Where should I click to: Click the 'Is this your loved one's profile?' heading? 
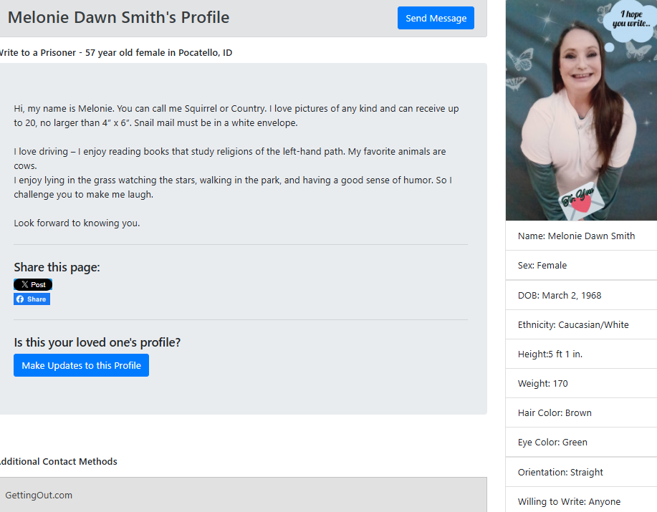[97, 342]
